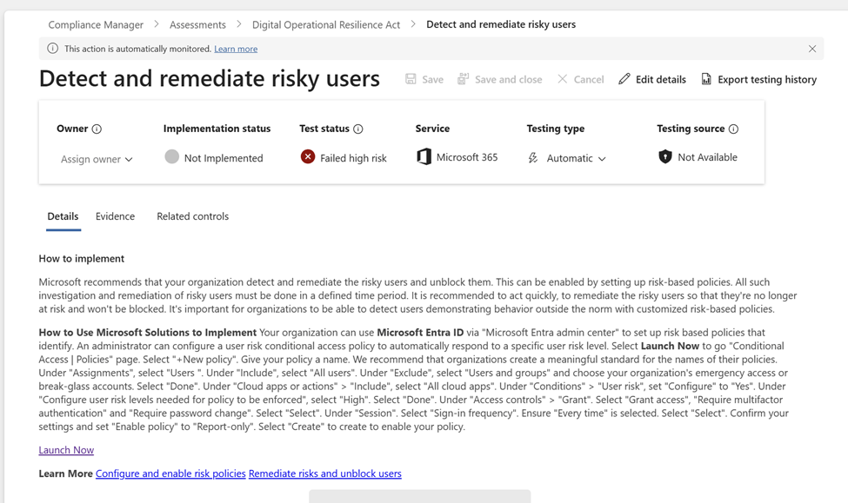Go to Assessments in the breadcrumb
This screenshot has height=503, width=848.
[197, 24]
